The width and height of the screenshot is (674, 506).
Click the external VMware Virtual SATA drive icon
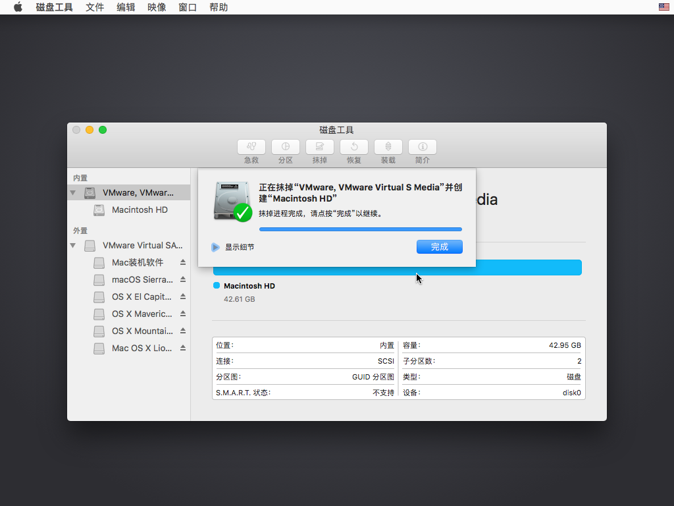90,245
